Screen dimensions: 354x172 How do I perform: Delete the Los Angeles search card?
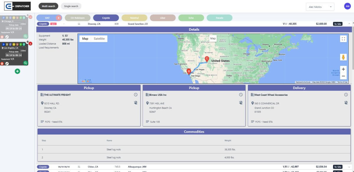[x=2, y=63]
